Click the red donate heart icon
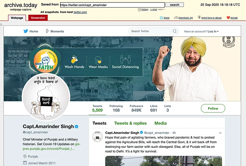 228,18
